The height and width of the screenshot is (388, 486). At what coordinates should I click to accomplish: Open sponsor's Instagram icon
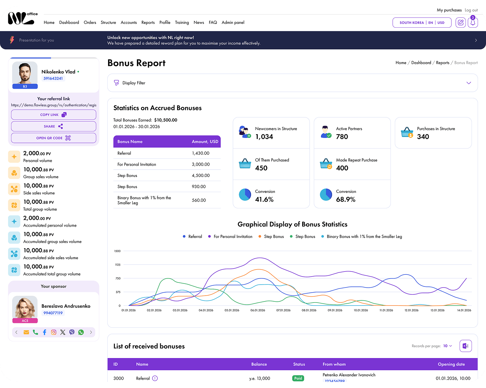53,332
